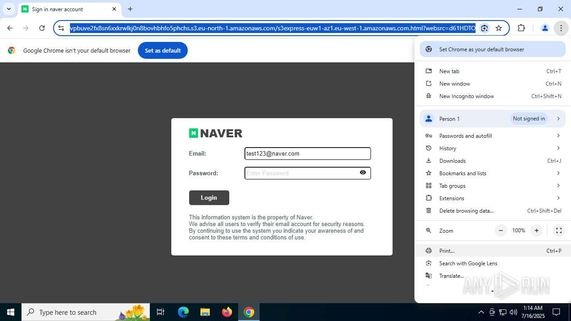This screenshot has height=321, width=571.
Task: Open the Extensions puzzle icon
Action: pyautogui.click(x=521, y=28)
